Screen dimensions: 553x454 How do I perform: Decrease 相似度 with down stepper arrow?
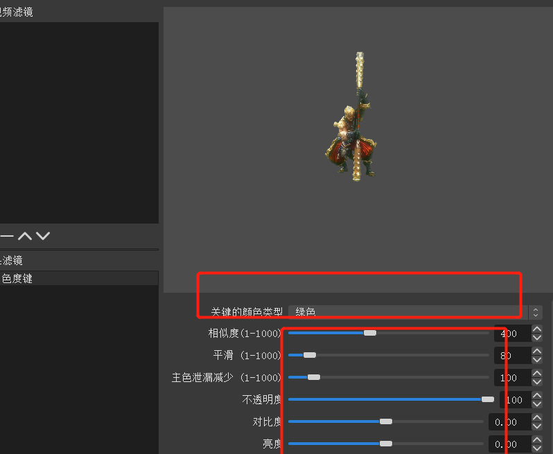537,338
